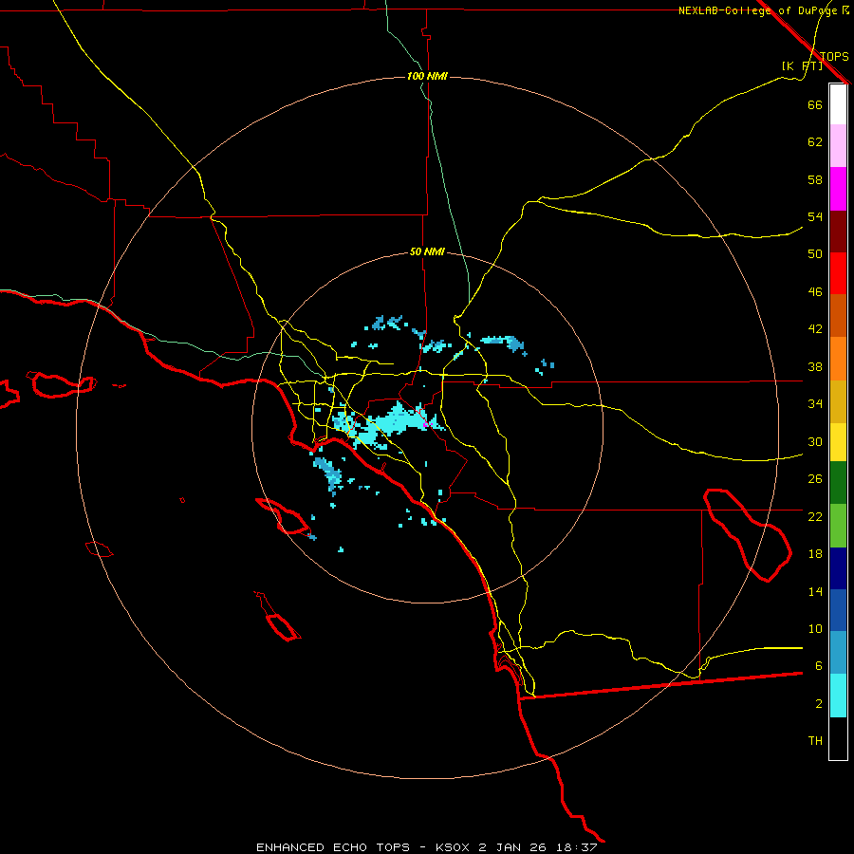Viewport: 854px width, 854px height.
Task: Click the "46" legend value
Action: click(x=815, y=291)
